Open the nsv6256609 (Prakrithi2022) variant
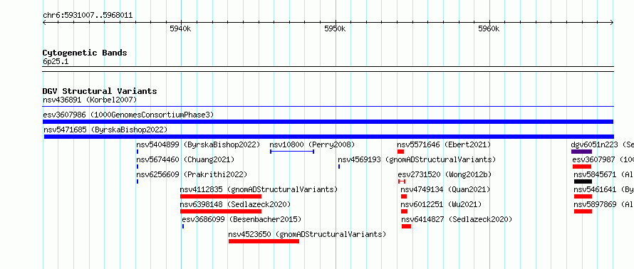The image size is (634, 269). [192, 174]
